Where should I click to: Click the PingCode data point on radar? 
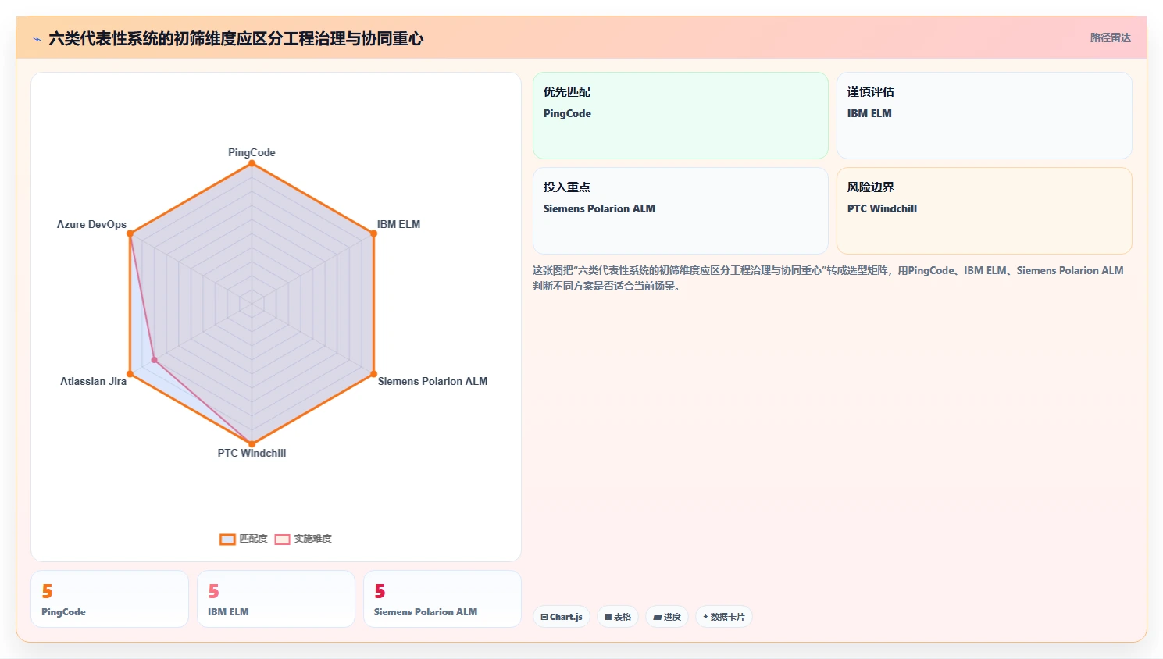point(252,163)
